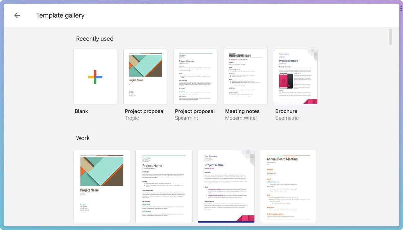This screenshot has height=230, width=403.
Task: Click the "Work" section heading
Action: click(x=83, y=138)
